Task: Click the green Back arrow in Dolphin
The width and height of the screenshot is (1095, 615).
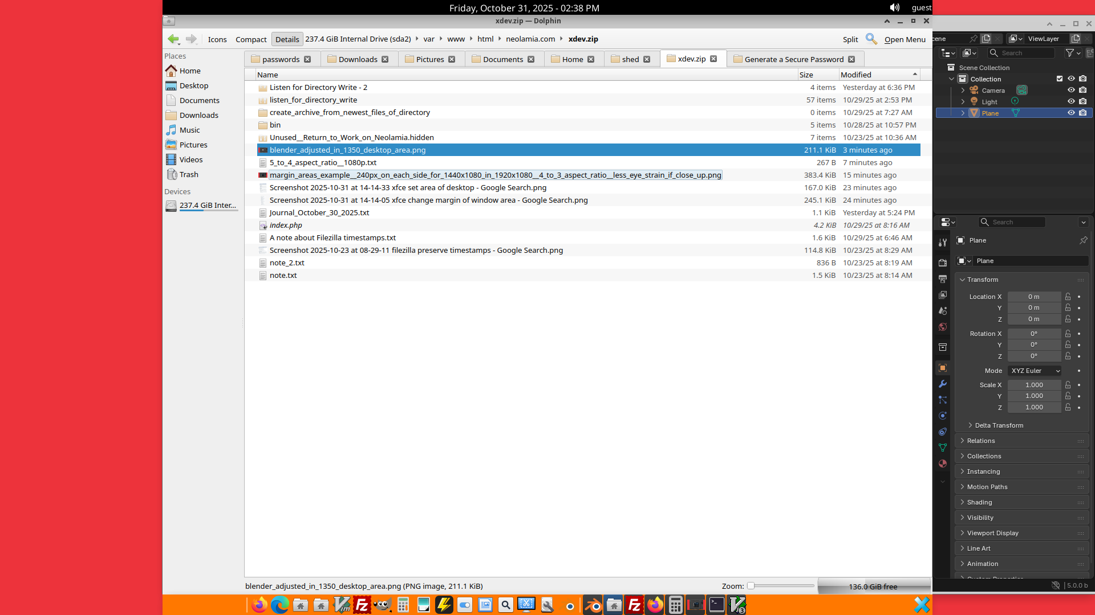Action: coord(173,39)
